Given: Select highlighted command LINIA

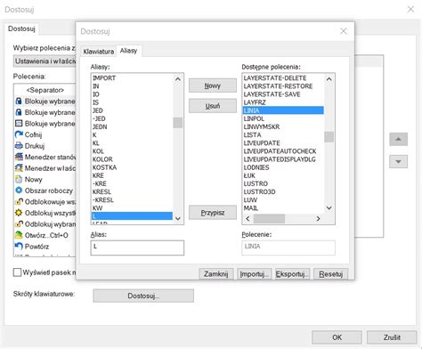Looking at the screenshot, I should click(283, 110).
